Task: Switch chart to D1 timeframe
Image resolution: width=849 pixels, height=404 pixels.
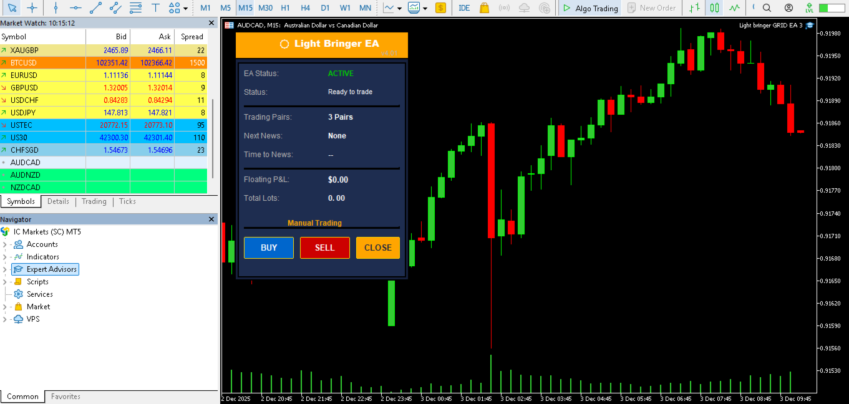Action: click(x=325, y=8)
